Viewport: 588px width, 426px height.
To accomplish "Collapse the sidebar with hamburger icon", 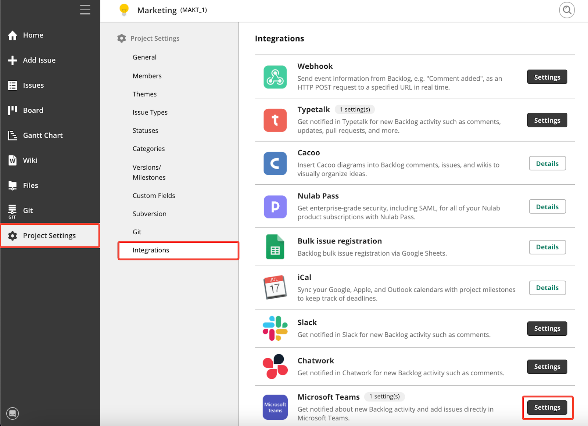I will tap(85, 10).
